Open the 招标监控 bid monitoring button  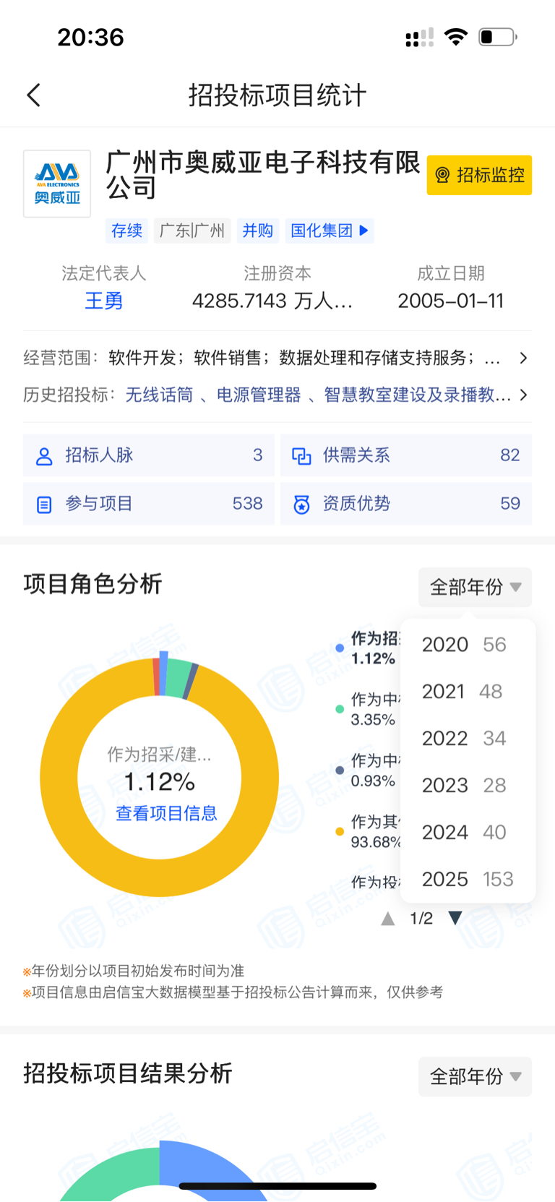click(x=479, y=175)
